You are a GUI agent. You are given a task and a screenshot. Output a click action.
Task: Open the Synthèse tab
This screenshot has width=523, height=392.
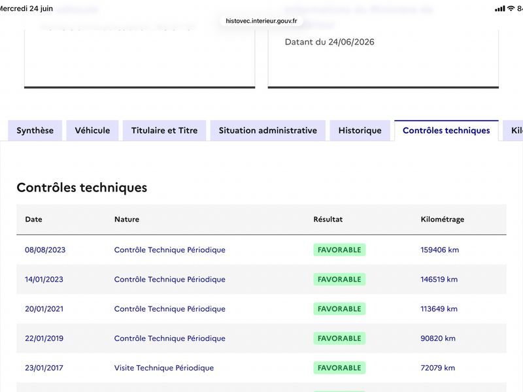35,130
